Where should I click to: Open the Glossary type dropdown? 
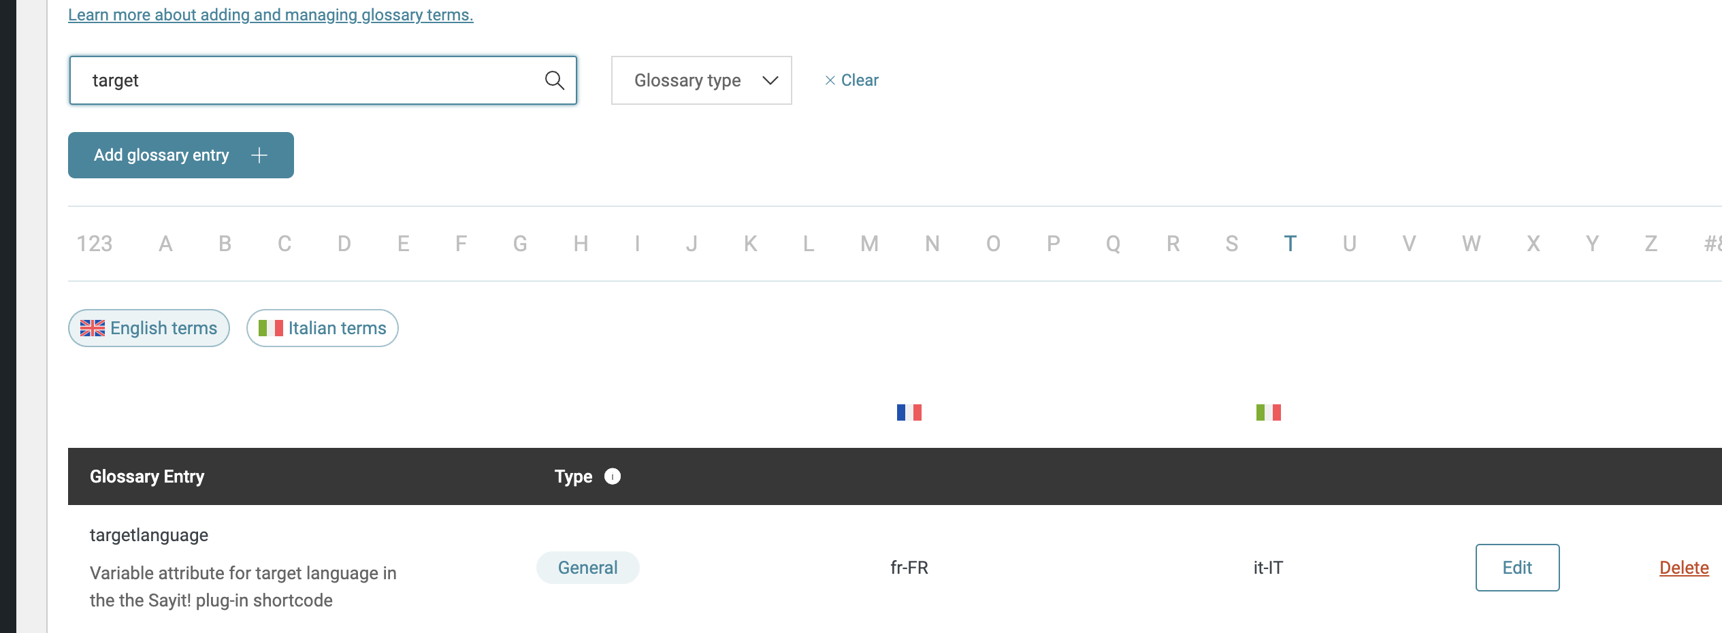pyautogui.click(x=702, y=80)
